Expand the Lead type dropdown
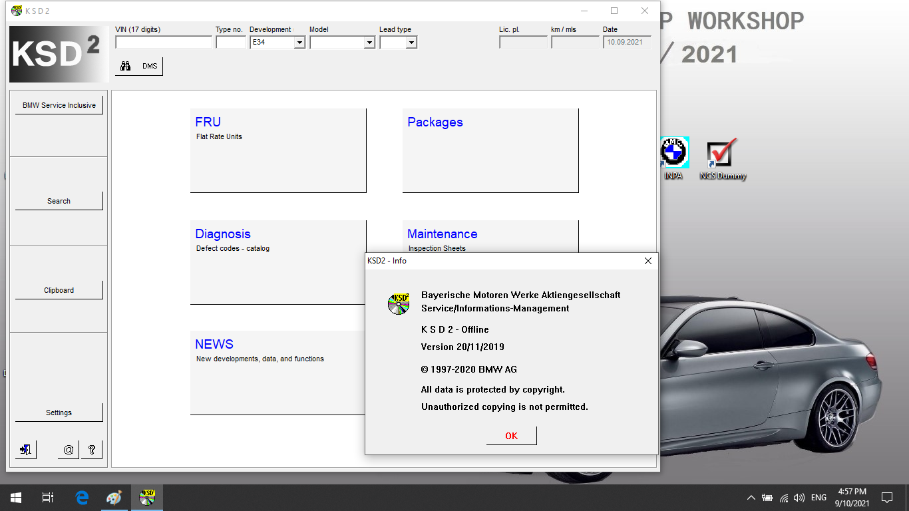 click(x=411, y=43)
